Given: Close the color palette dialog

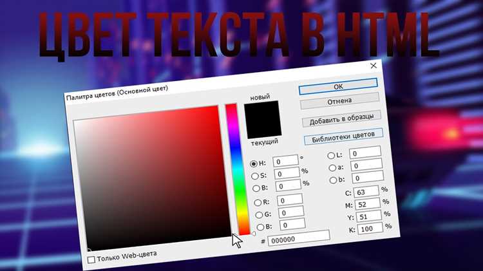Looking at the screenshot, I should coord(374,66).
